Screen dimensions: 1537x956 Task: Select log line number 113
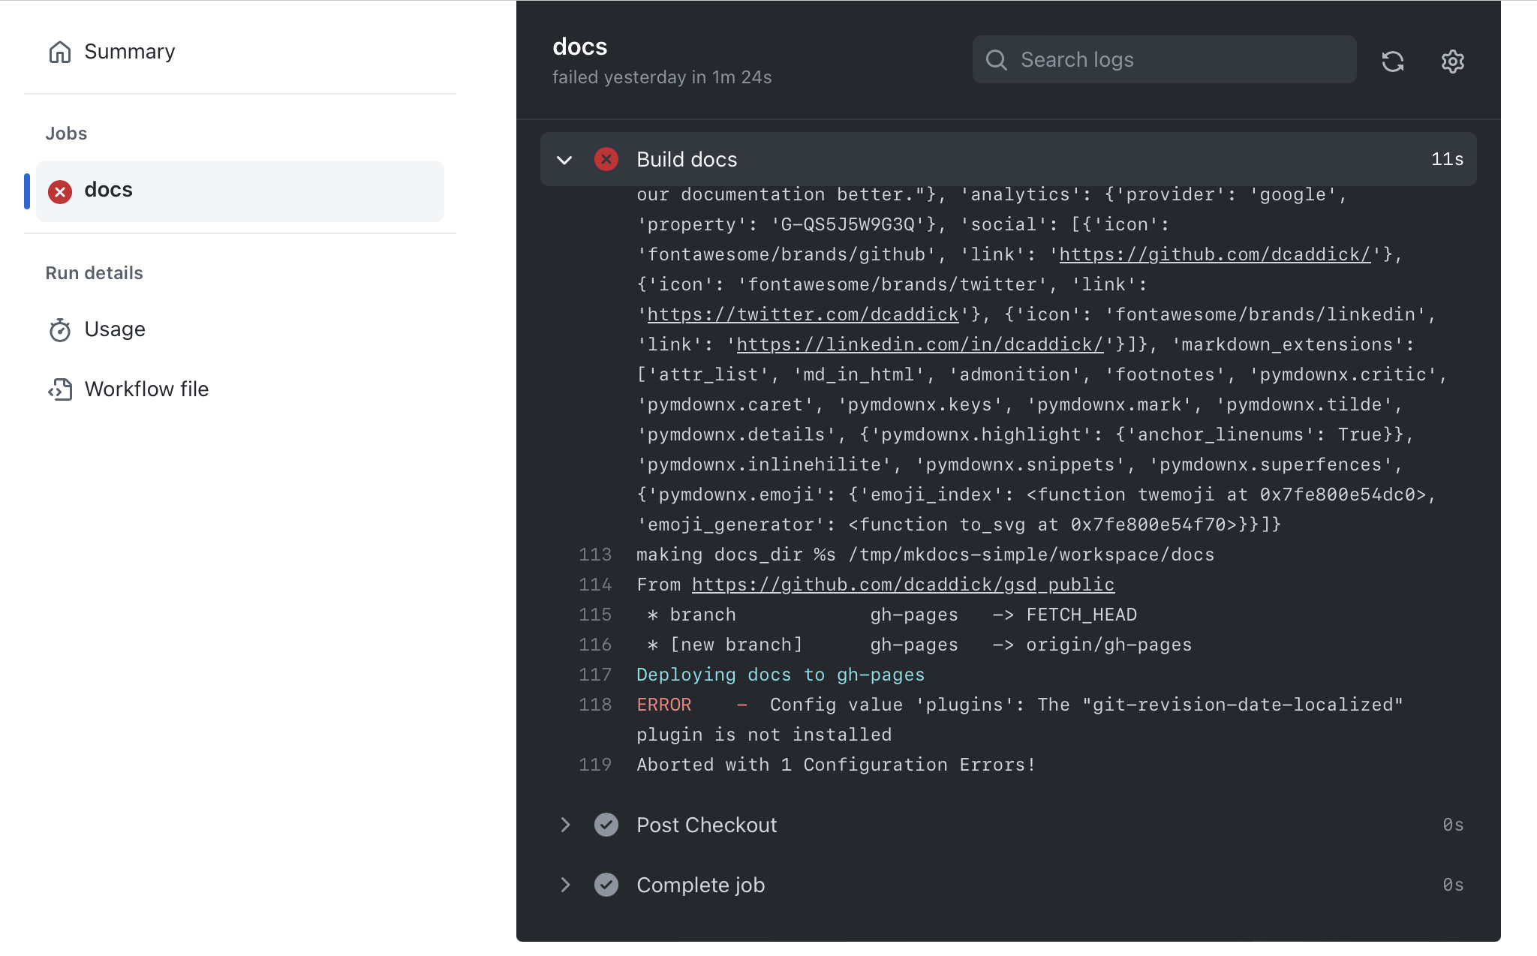pyautogui.click(x=595, y=555)
